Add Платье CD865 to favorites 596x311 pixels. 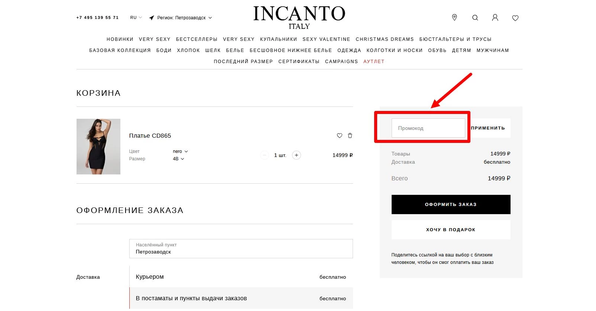[339, 136]
